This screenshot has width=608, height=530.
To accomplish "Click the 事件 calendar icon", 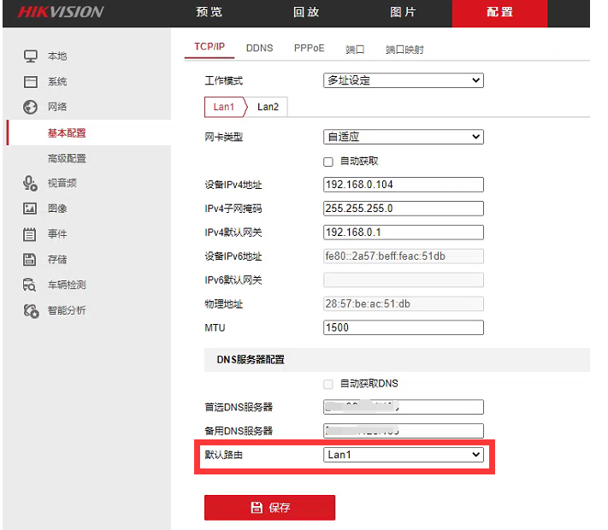I will [29, 234].
